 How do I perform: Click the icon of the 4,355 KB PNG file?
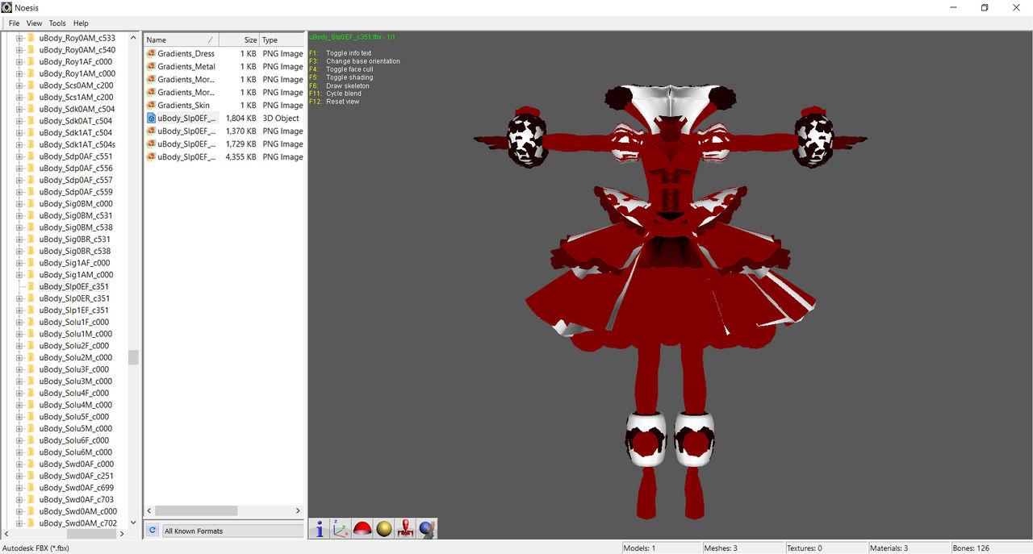pyautogui.click(x=151, y=156)
